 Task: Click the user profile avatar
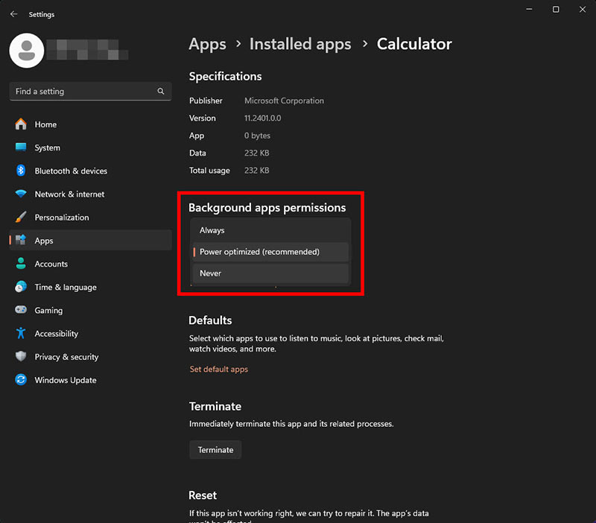click(x=27, y=51)
